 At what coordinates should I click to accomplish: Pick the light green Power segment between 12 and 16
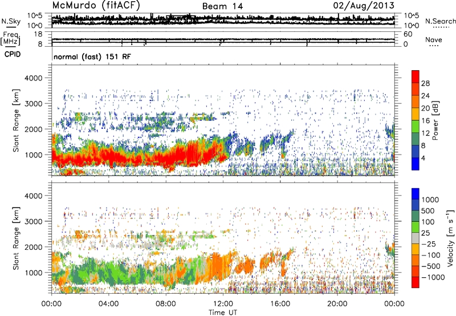coord(416,126)
